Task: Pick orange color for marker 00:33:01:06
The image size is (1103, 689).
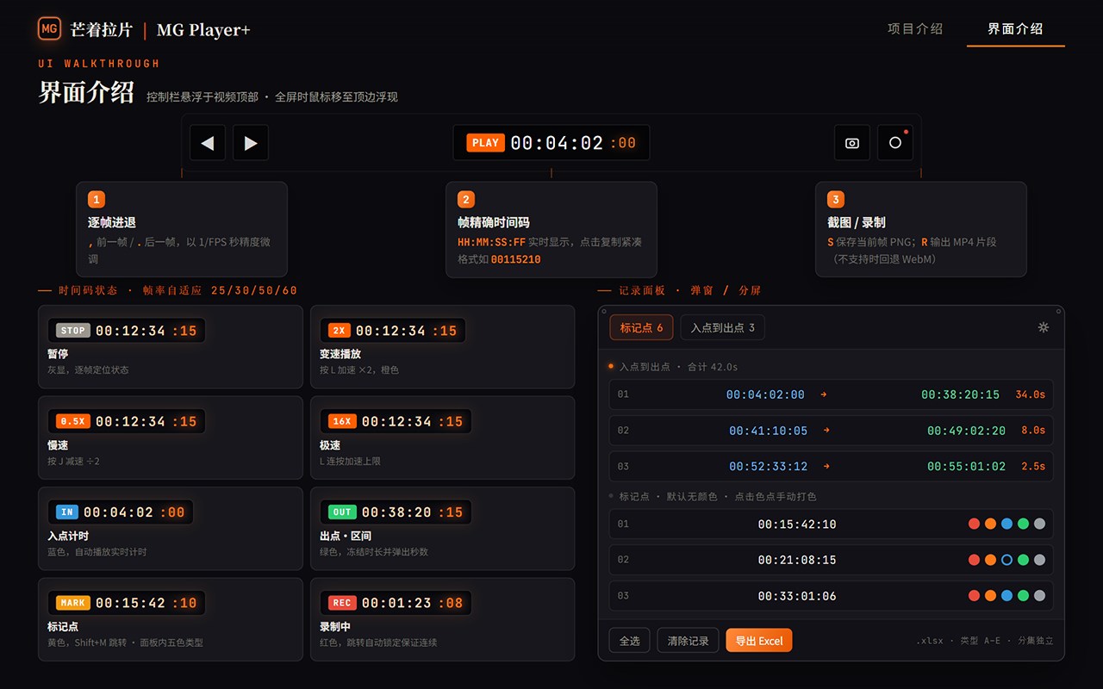Action: click(x=991, y=595)
